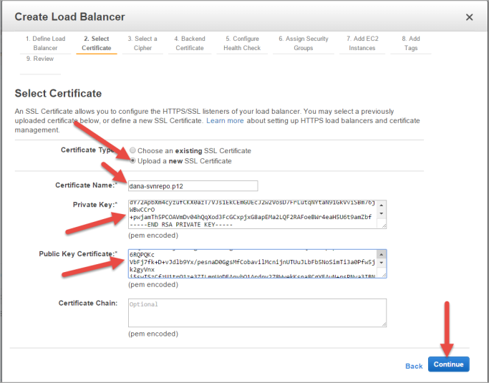Jump to step 3 Select a Cipher
The image size is (489, 383).
142,44
